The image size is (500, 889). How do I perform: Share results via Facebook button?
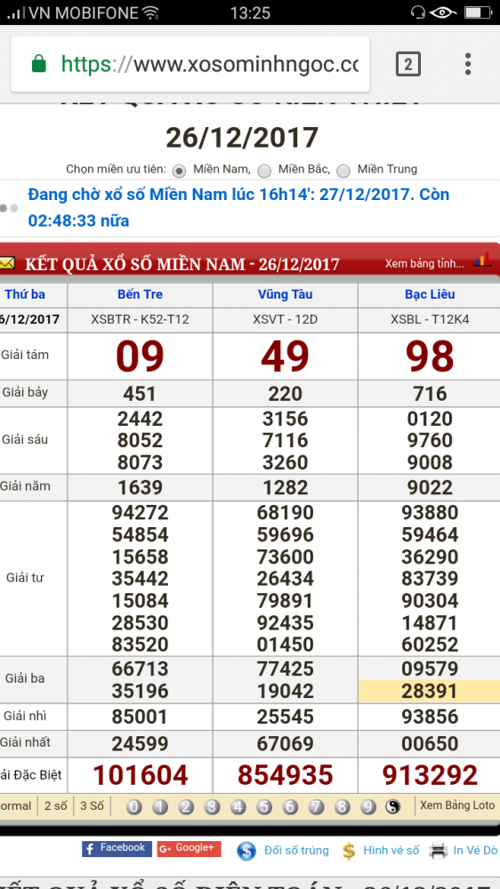click(117, 848)
